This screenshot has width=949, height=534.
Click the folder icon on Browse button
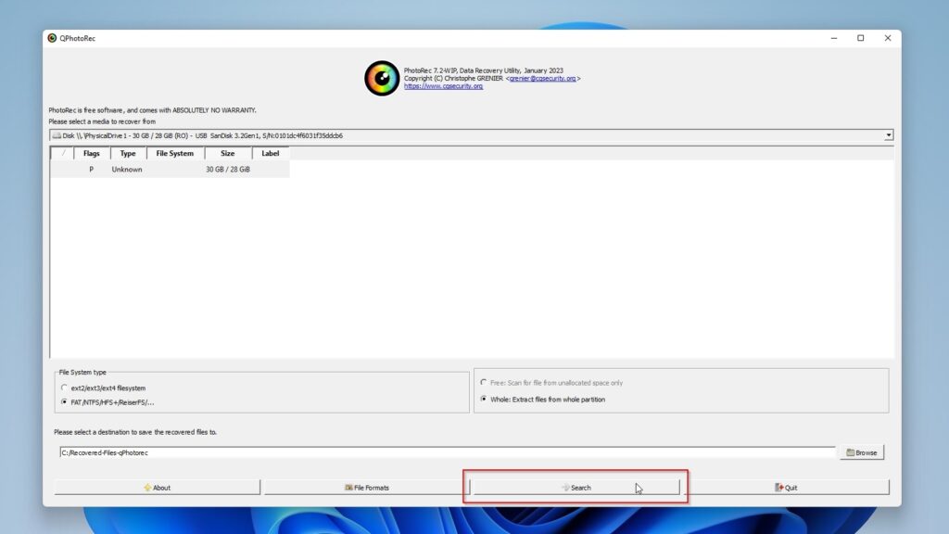click(851, 452)
